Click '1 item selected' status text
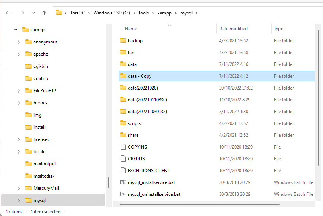Viewport: 323px width, 216px height. [45, 212]
